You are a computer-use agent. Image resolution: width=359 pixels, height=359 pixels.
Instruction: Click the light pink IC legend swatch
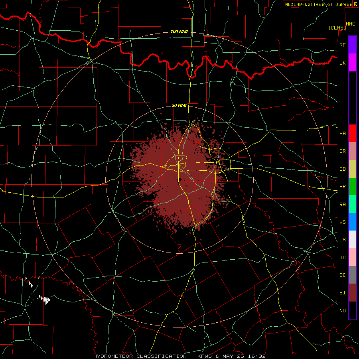pos(352,257)
